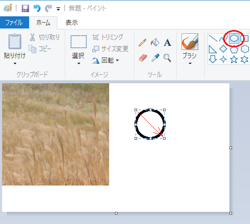Undo the last action

point(37,8)
